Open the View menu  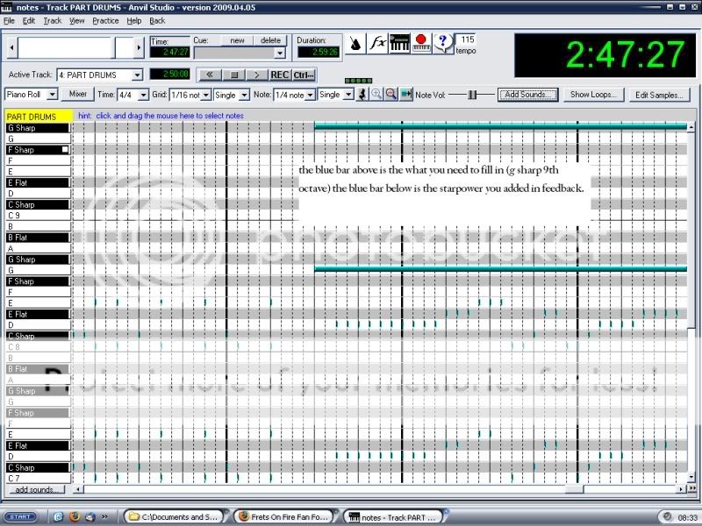pyautogui.click(x=76, y=20)
